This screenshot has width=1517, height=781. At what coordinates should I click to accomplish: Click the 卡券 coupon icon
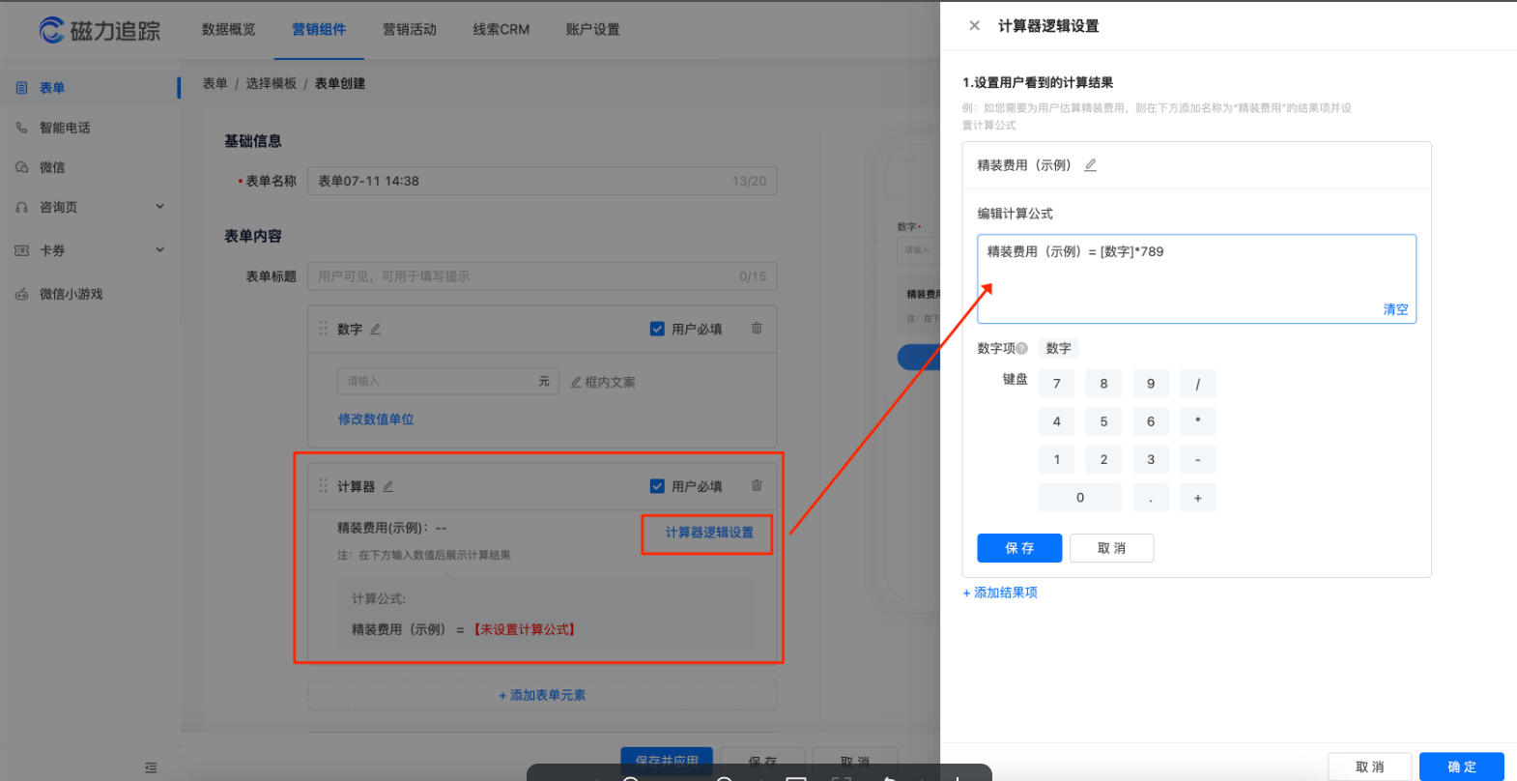(21, 250)
